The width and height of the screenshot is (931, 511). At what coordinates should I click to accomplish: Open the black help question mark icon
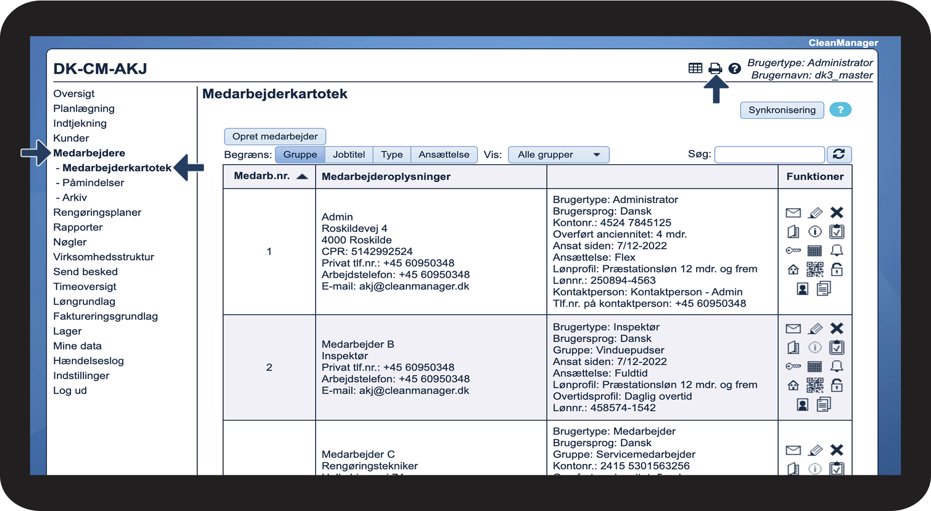tap(734, 68)
